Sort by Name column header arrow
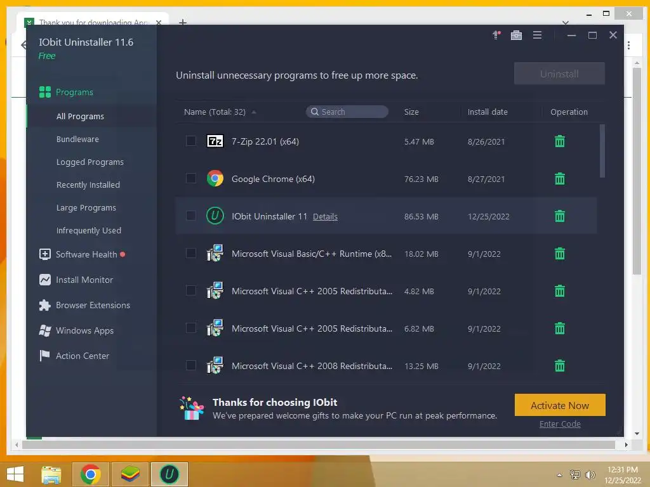The width and height of the screenshot is (650, 487). (254, 112)
